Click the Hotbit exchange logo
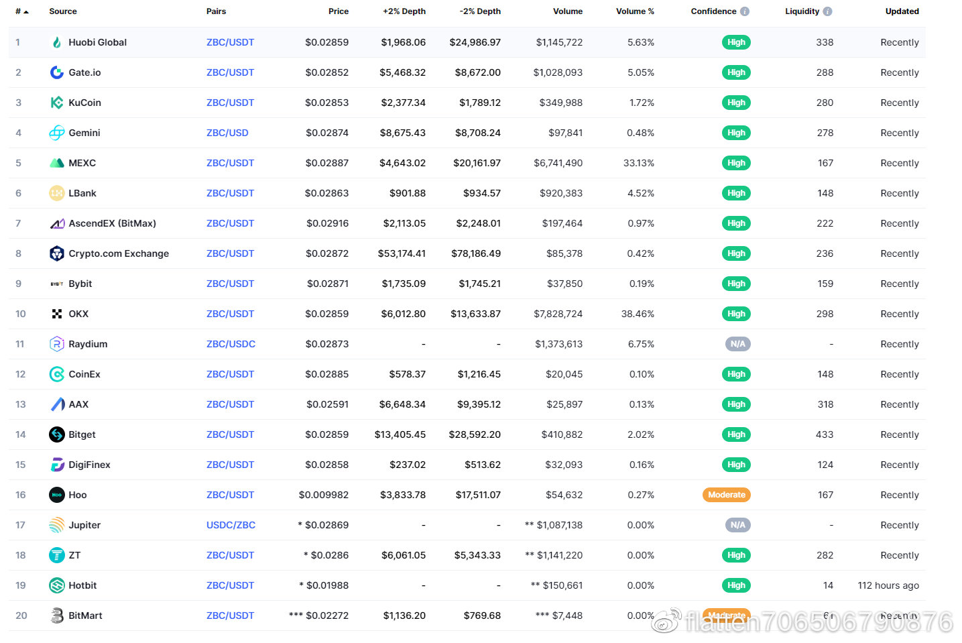The width and height of the screenshot is (962, 643). point(57,585)
